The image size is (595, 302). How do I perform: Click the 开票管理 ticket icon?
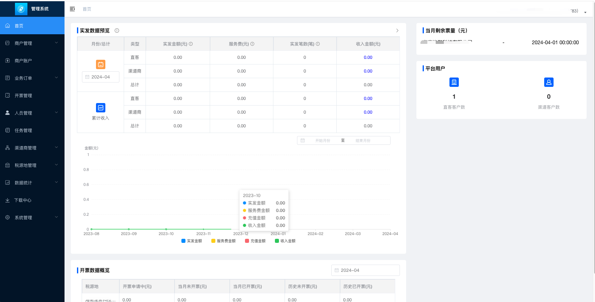tap(7, 95)
